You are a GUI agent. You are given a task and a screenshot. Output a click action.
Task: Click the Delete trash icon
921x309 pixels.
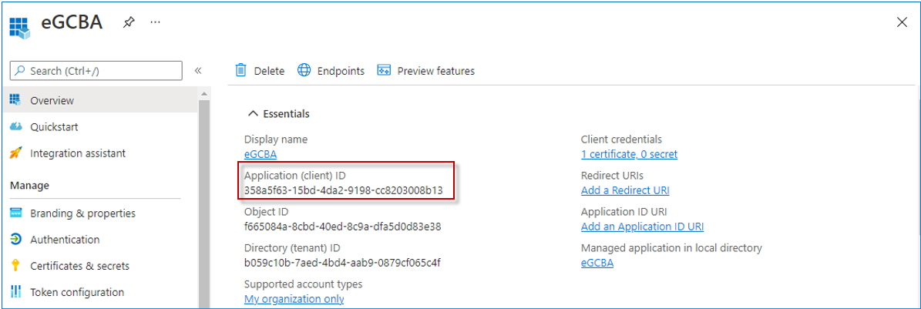pos(240,70)
